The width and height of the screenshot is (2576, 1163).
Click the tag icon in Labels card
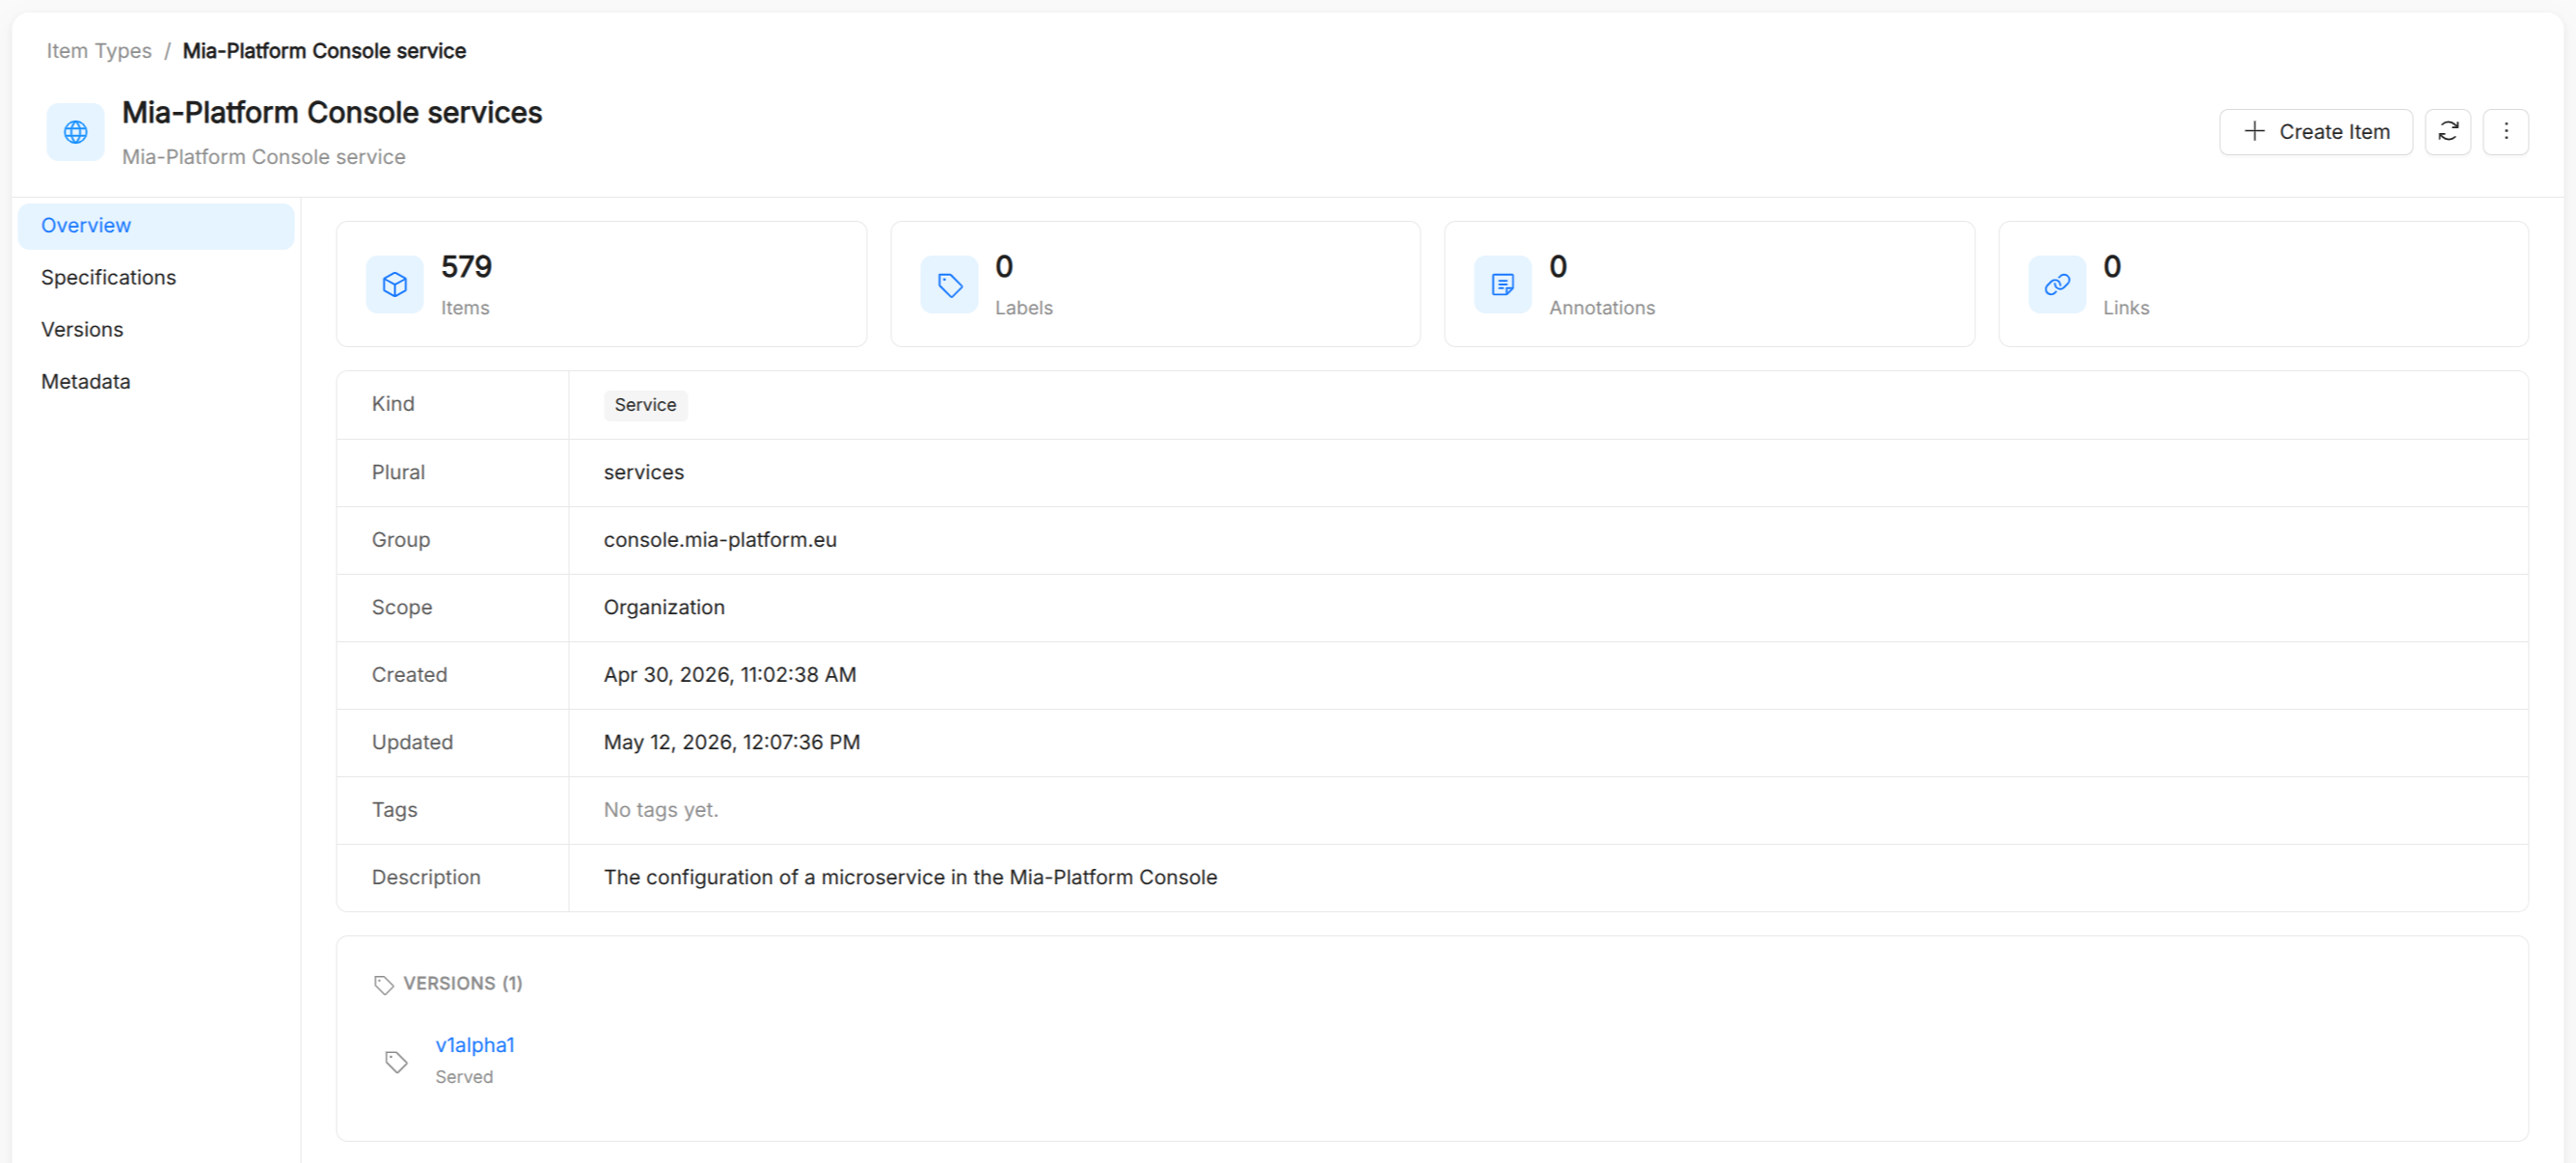coord(949,285)
